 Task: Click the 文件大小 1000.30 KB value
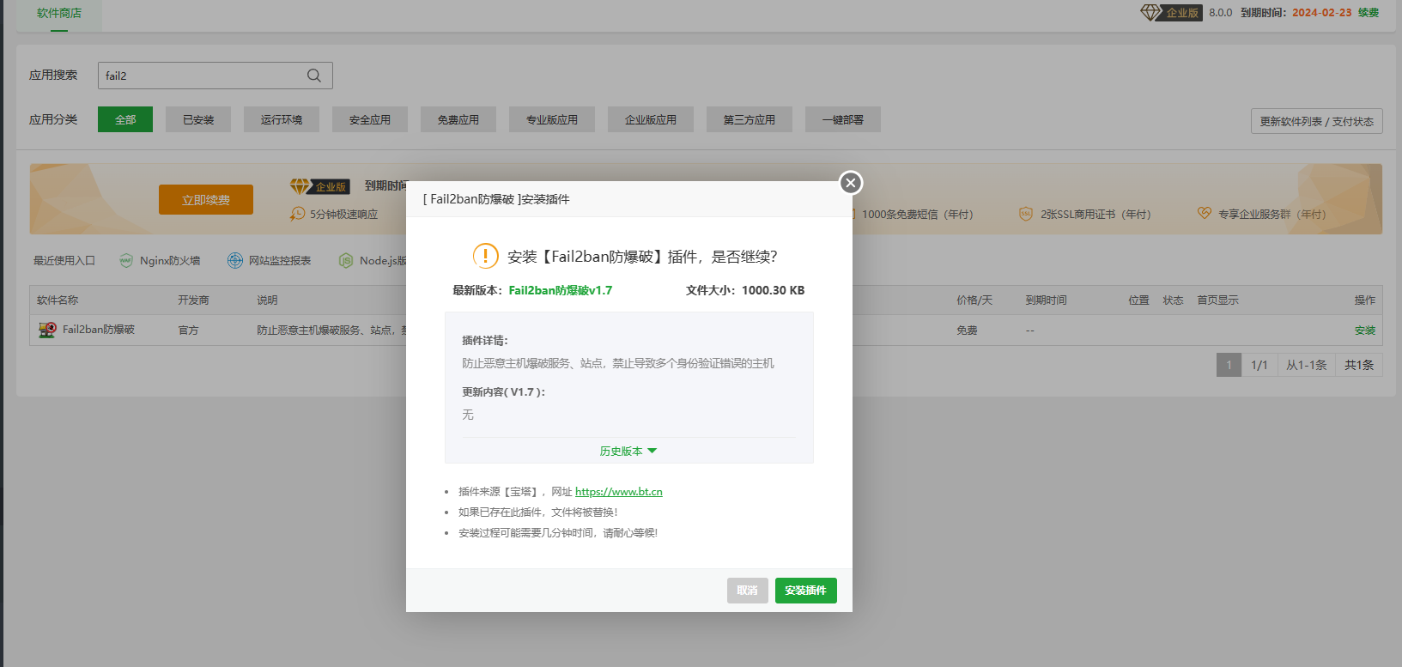point(774,290)
